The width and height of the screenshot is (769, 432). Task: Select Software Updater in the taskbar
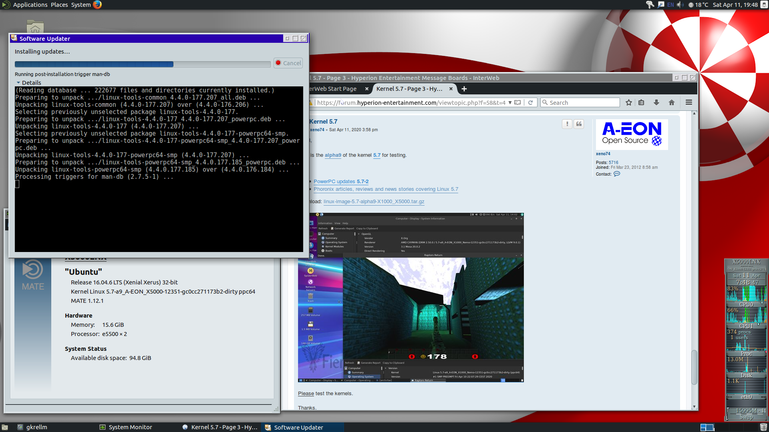[x=303, y=427]
